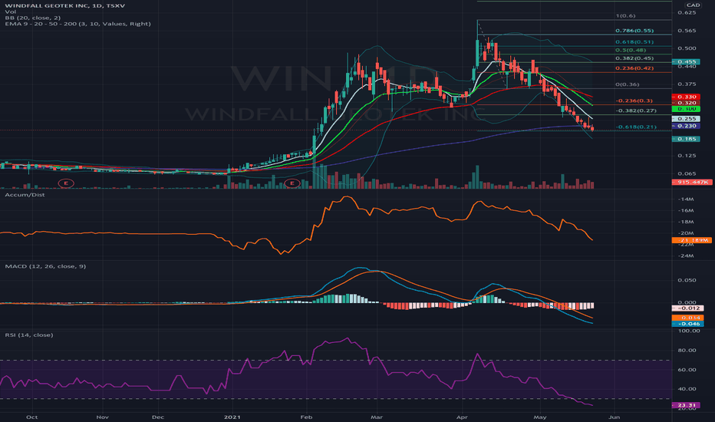Image resolution: width=715 pixels, height=422 pixels.
Task: Select the Accum/Dist pane label
Action: point(25,195)
